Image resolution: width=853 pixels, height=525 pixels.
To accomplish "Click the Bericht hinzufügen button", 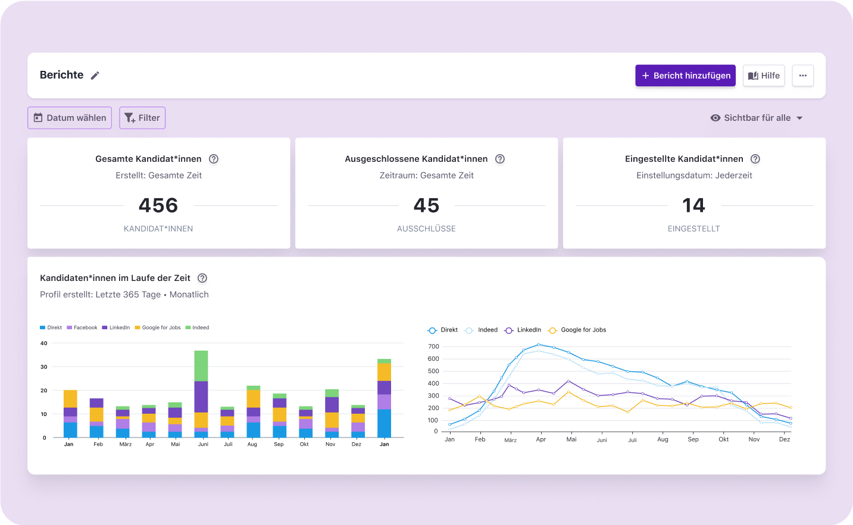I will (685, 75).
